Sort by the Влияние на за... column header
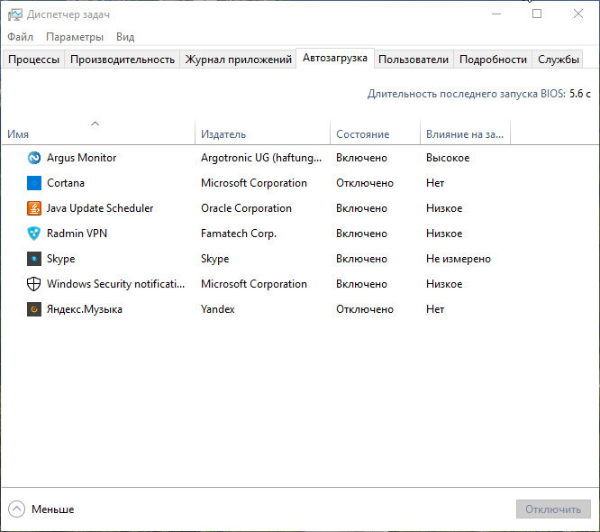The image size is (600, 532). [465, 134]
